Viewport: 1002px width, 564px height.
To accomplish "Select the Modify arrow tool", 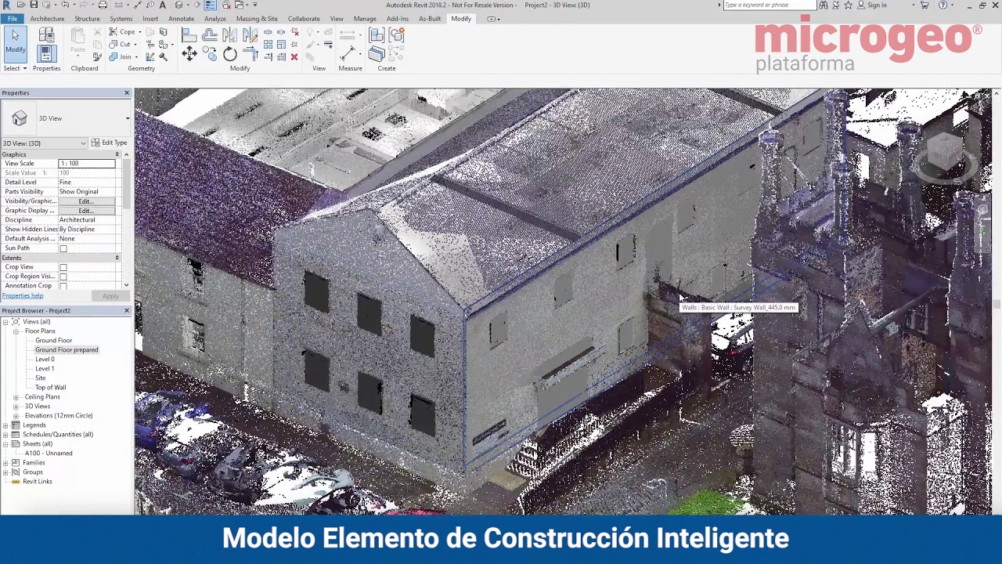I will [15, 44].
